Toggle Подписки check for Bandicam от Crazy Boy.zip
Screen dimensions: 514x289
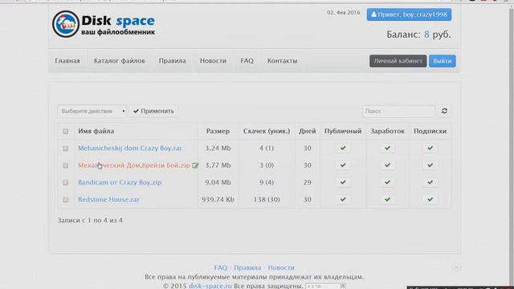click(x=430, y=182)
